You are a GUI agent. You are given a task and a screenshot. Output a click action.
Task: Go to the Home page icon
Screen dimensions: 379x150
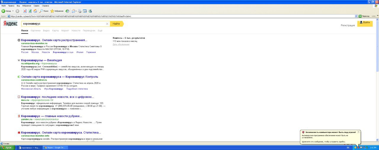coord(35,11)
